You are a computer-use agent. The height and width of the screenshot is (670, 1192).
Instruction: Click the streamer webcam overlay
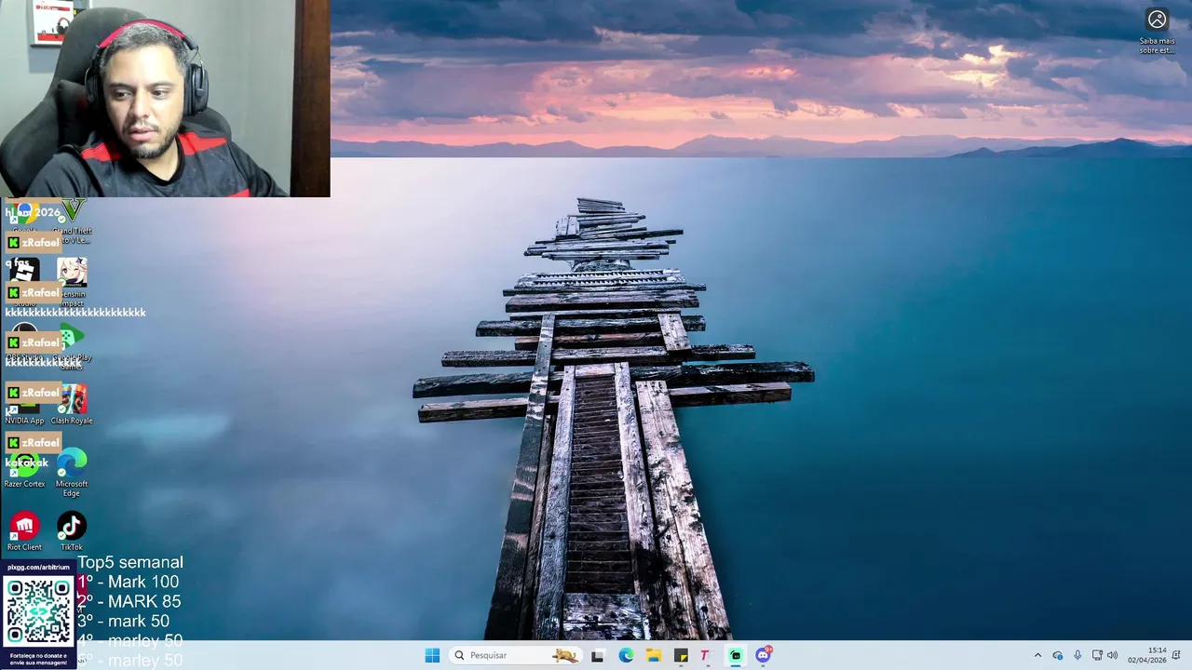[x=165, y=99]
